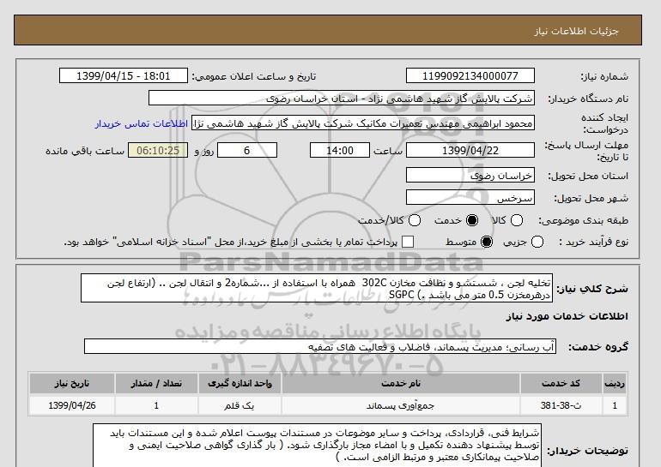Toggle the اسناد خزانه اسلامی payment checkbox
661x467 pixels.
(408, 242)
